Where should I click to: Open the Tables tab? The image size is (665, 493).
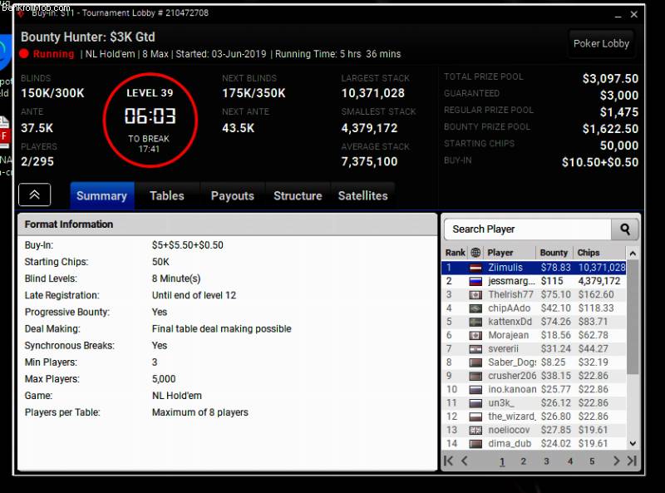coord(167,195)
